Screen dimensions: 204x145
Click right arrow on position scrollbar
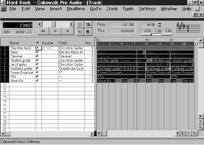71,24
